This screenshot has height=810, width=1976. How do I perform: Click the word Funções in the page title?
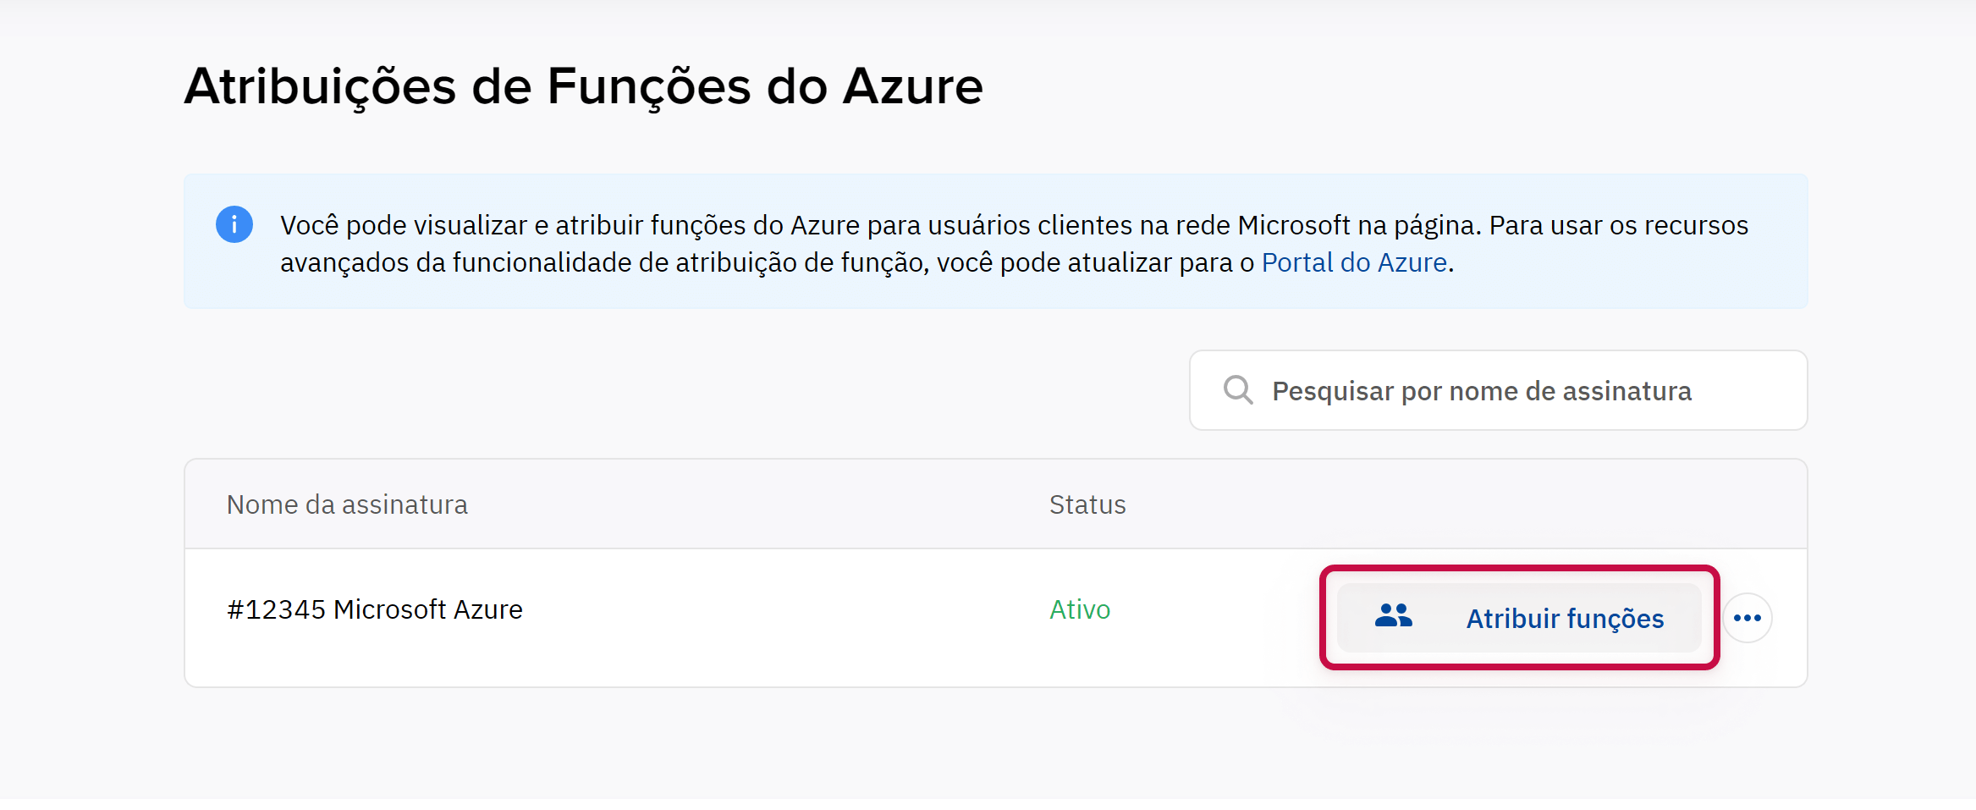649,87
